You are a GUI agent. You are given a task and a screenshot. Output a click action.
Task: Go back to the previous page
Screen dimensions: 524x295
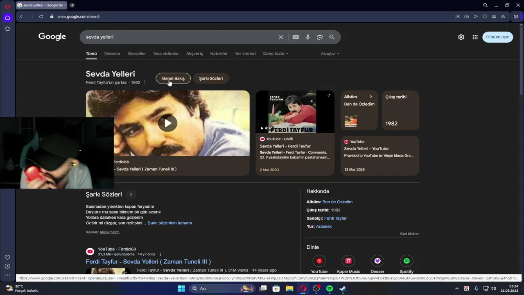click(21, 16)
